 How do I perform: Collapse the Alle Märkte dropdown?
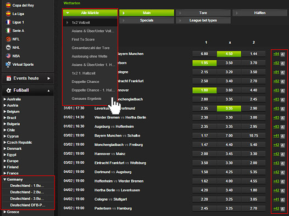click(x=90, y=13)
